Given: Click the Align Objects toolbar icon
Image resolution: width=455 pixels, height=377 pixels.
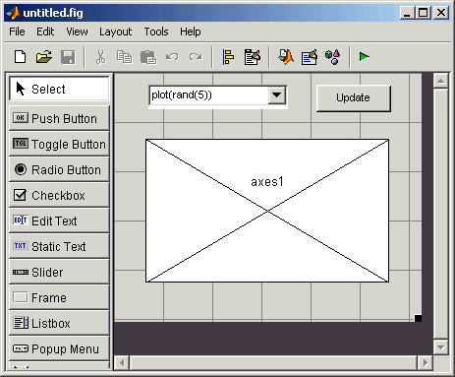Looking at the screenshot, I should [x=228, y=57].
